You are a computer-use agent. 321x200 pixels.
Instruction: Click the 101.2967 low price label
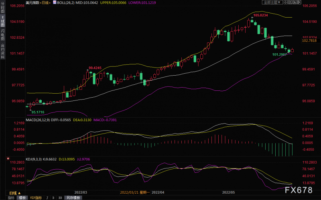(x=279, y=54)
